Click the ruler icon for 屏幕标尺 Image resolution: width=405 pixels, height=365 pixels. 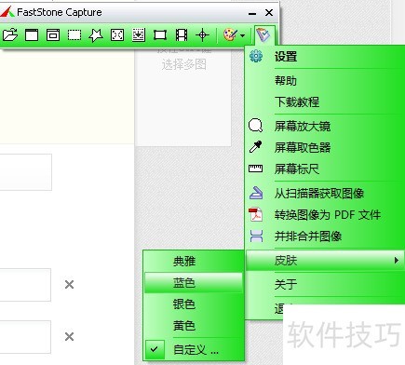click(x=256, y=169)
